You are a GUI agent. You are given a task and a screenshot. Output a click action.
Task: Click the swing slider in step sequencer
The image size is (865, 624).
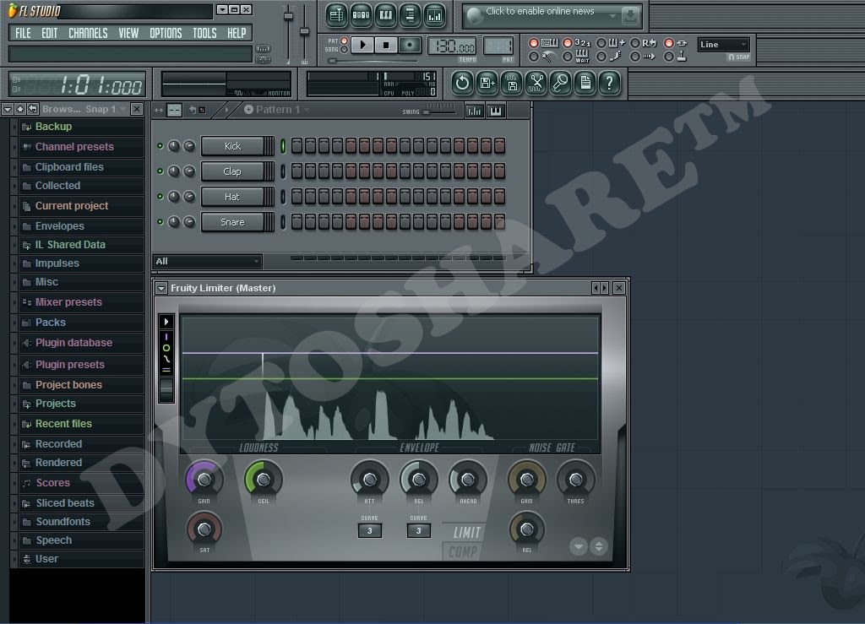coord(439,111)
